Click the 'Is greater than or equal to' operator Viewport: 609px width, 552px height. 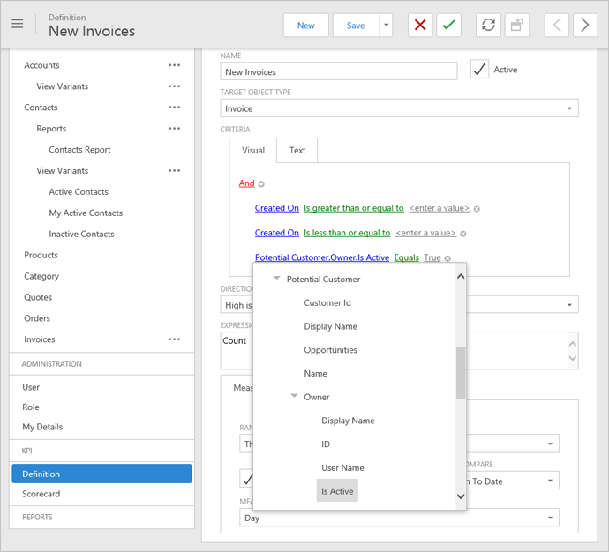click(353, 208)
